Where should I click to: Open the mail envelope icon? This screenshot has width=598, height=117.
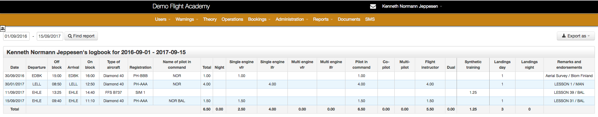point(373,6)
